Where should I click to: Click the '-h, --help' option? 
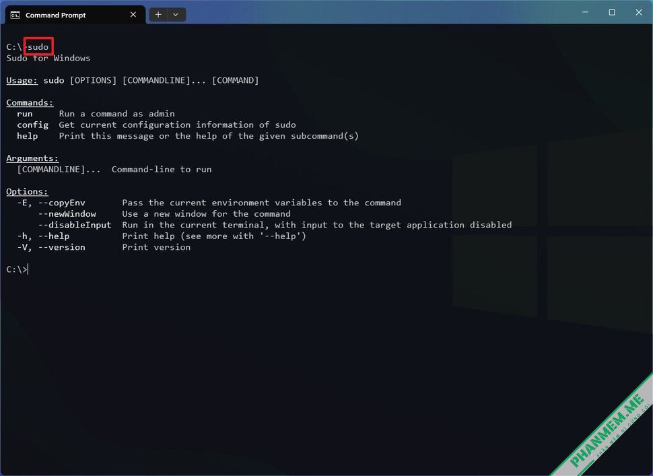click(43, 236)
